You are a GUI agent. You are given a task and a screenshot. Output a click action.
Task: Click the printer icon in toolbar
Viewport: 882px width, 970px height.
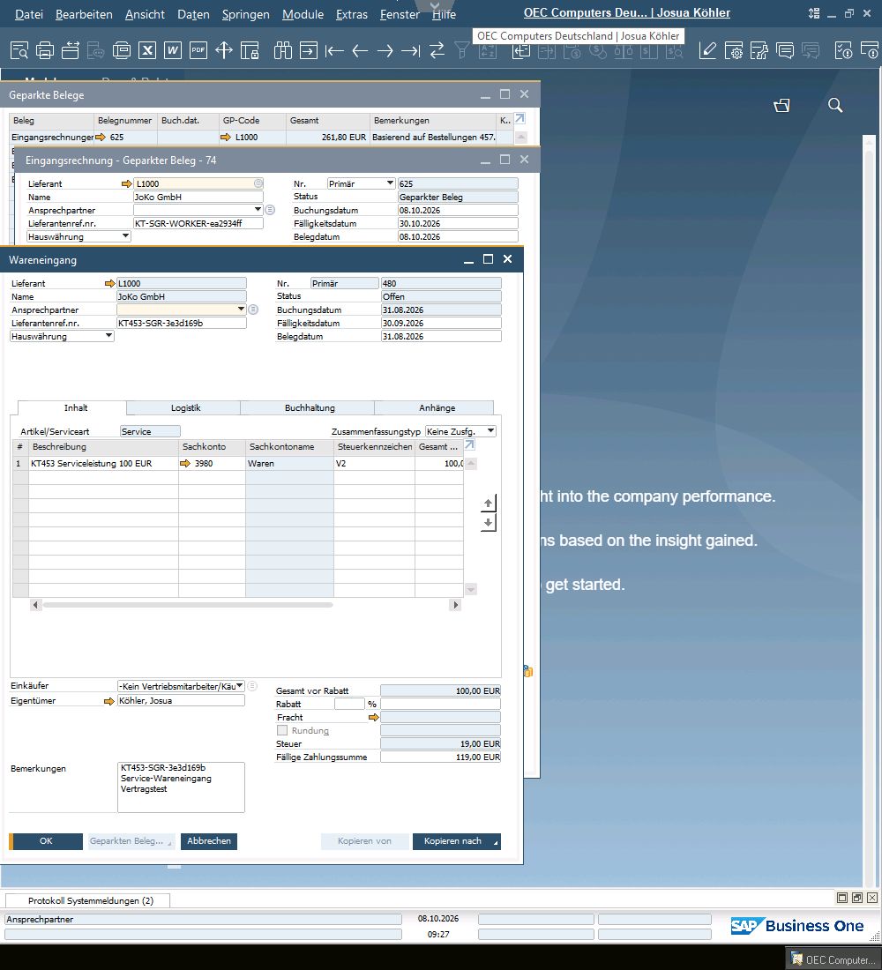coord(45,51)
